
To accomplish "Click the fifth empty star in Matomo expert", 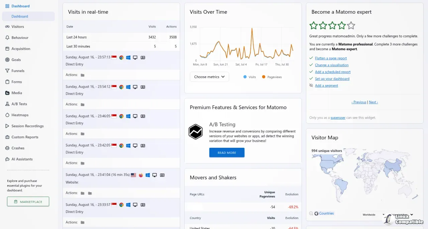I will point(351,25).
